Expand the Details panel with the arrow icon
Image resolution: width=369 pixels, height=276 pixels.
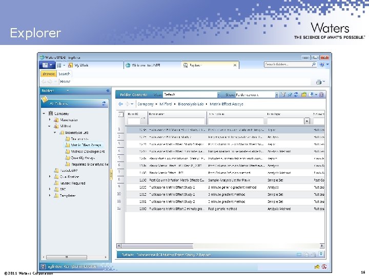[x=321, y=254]
